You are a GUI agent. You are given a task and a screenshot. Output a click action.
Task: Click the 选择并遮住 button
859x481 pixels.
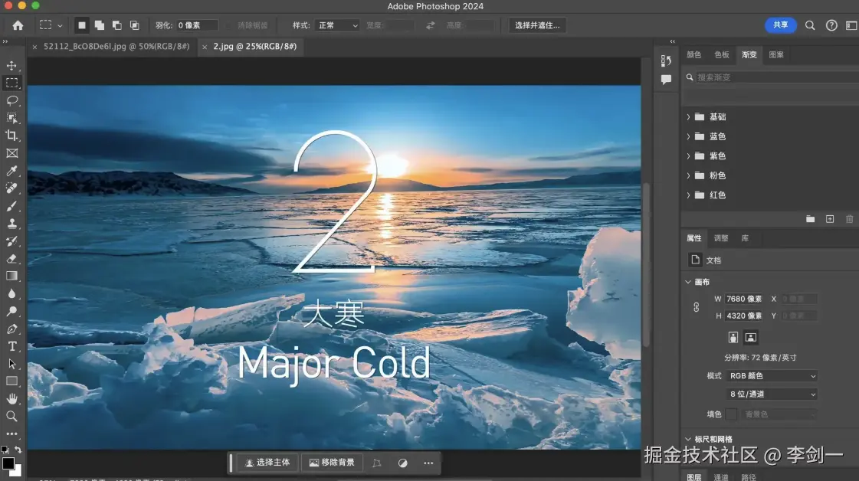point(537,25)
